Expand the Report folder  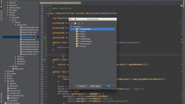click(x=8, y=5)
